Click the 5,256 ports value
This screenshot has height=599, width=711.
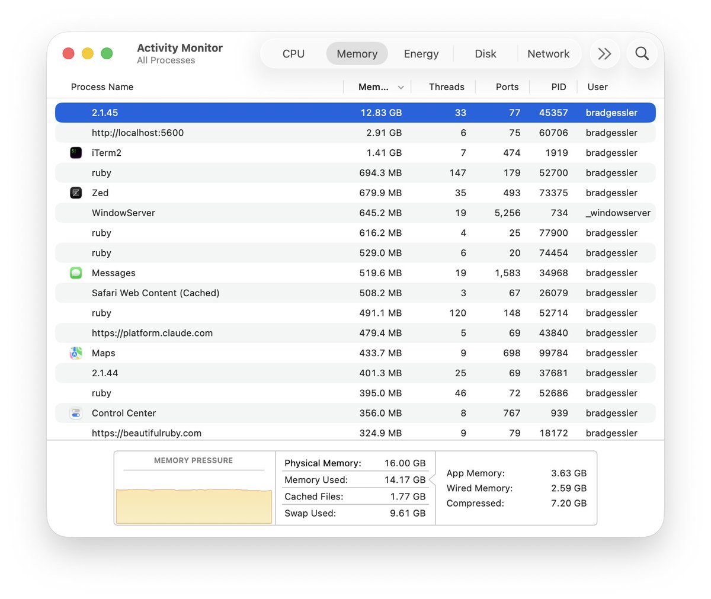coord(507,213)
